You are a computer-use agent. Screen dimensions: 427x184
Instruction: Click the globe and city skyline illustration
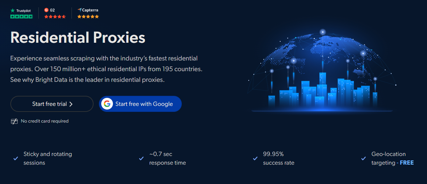point(322,70)
